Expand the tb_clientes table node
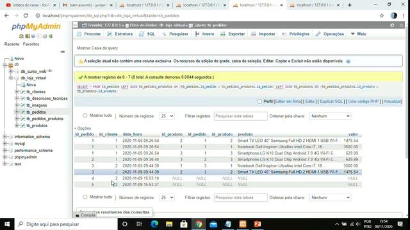This screenshot has width=410, height=230. (17, 91)
